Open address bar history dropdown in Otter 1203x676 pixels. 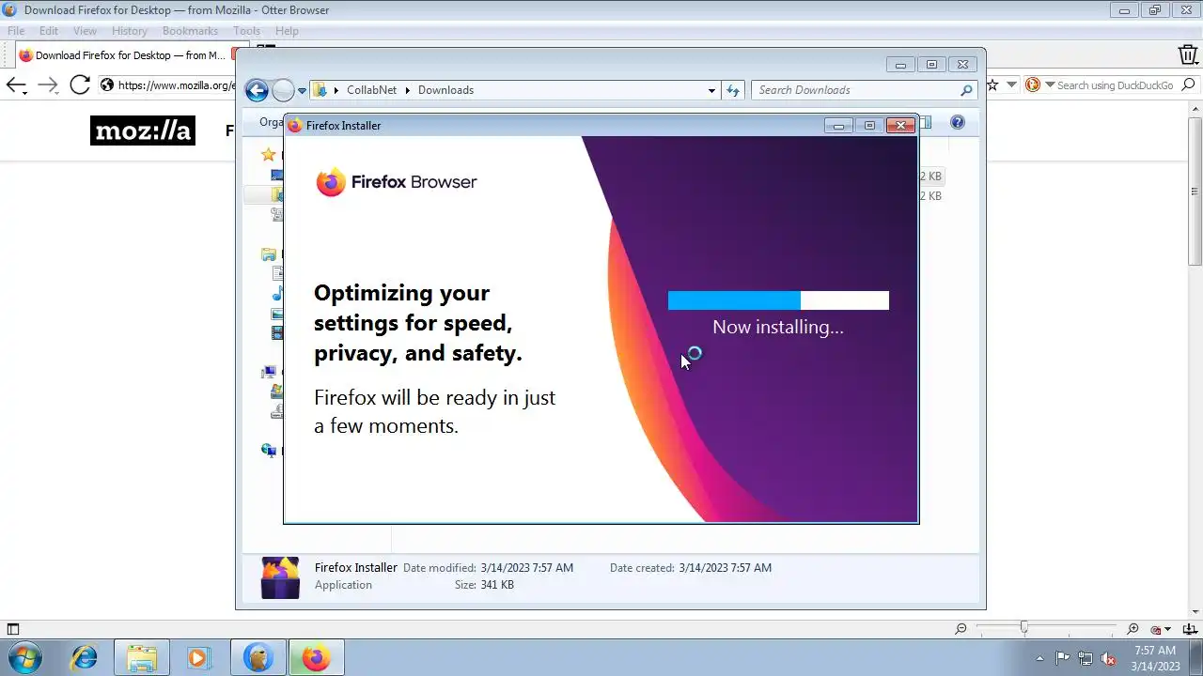[1011, 84]
